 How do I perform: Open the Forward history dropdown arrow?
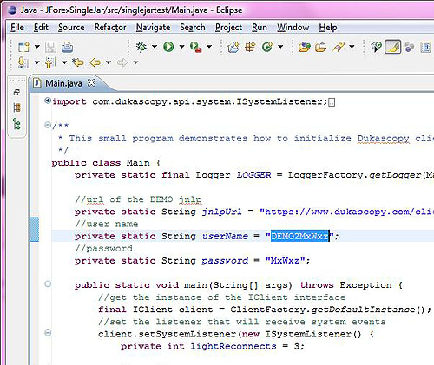pos(135,62)
